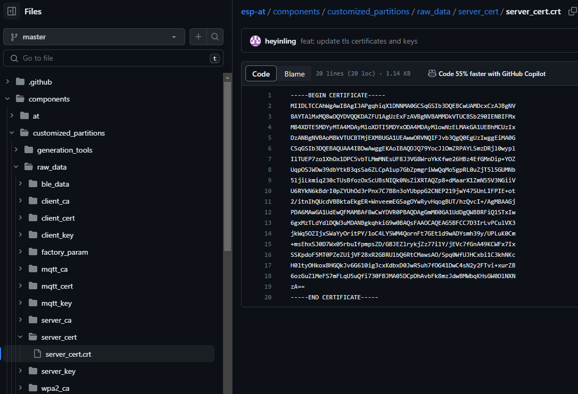Select server_cert.crt file in tree
The height and width of the screenshot is (394, 578).
coord(68,354)
